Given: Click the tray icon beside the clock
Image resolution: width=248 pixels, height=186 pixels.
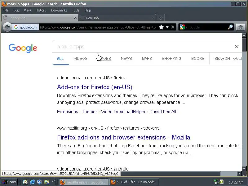Looking at the screenshot, I should pyautogui.click(x=221, y=182).
